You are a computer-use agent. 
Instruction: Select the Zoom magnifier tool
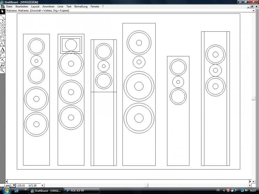(x=3, y=71)
